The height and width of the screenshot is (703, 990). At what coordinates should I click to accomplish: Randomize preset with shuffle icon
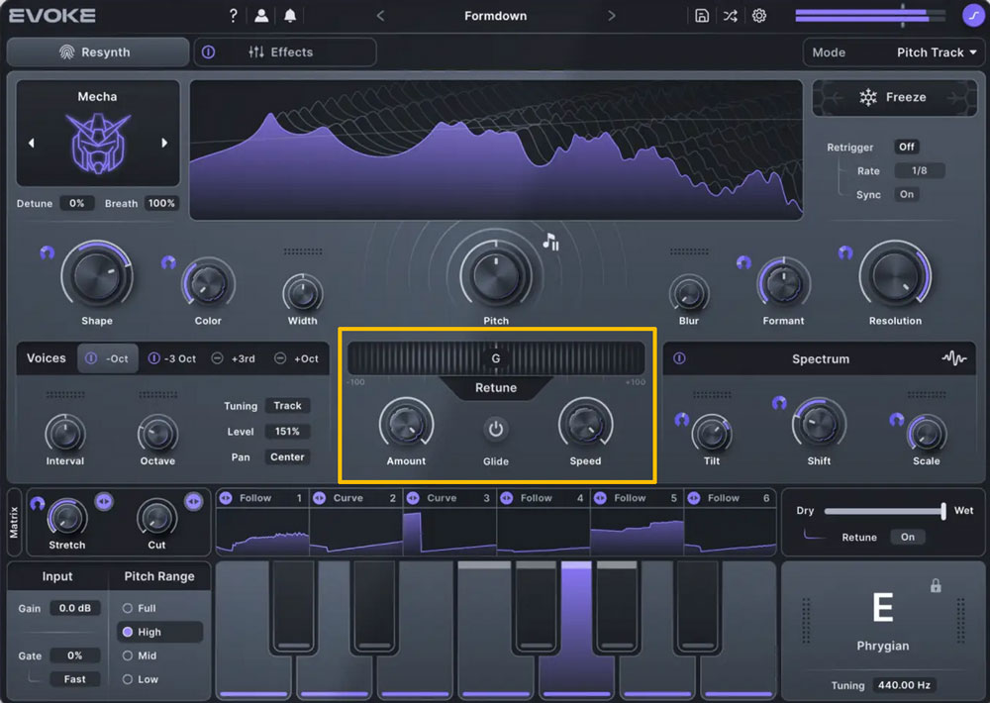tap(731, 16)
